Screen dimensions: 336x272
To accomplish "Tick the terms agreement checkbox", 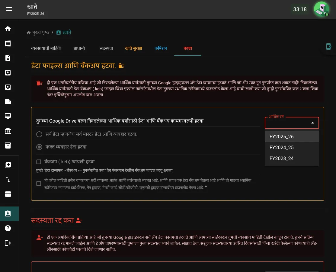I will [39, 184].
